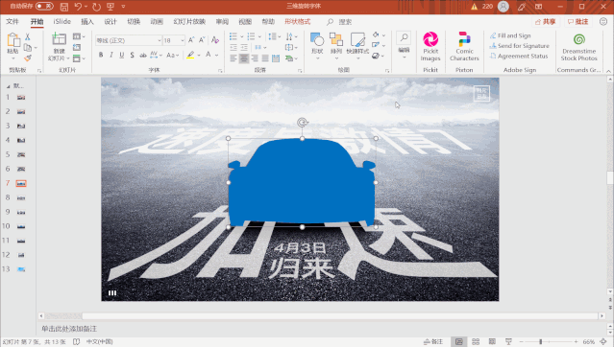The width and height of the screenshot is (614, 347).
Task: Toggle text shadow S button
Action: [132, 55]
